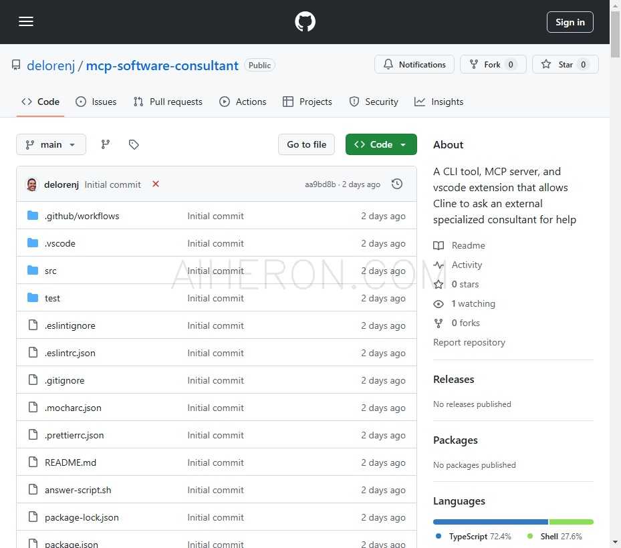The image size is (621, 548).
Task: Switch to the Actions tab
Action: coord(243,102)
